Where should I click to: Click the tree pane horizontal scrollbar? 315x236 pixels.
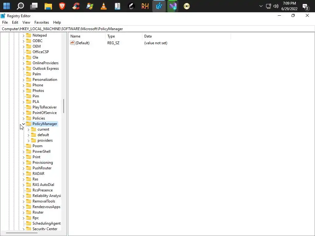pos(22,233)
